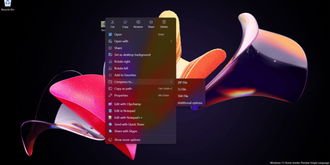The image size is (330, 165).
Task: Open Properties from context menu
Action: [x=141, y=95]
